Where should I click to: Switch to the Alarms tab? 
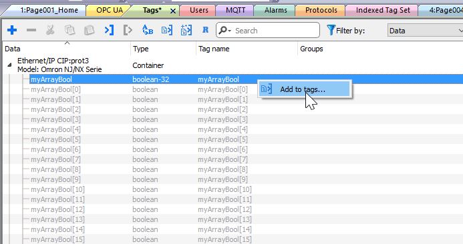(275, 10)
